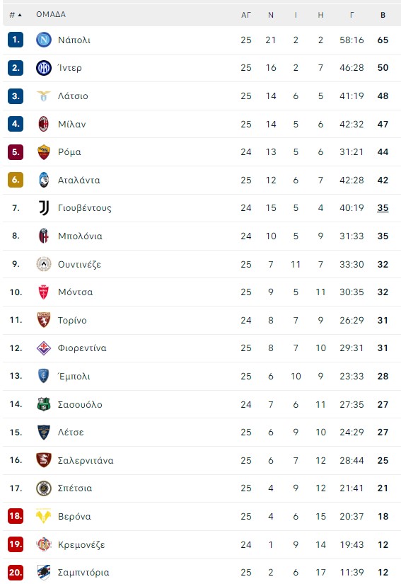Sort by the ΑΓ matches column header
The width and height of the screenshot is (401, 584).
(246, 16)
